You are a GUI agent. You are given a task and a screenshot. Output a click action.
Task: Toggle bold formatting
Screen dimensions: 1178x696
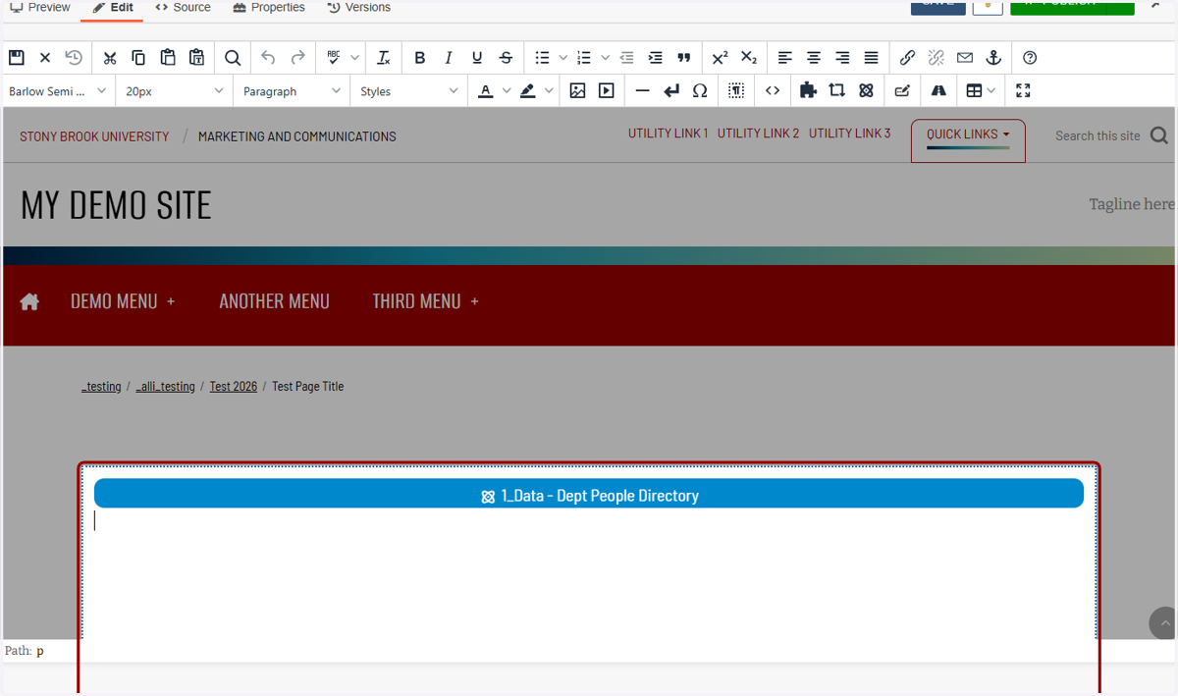point(420,58)
